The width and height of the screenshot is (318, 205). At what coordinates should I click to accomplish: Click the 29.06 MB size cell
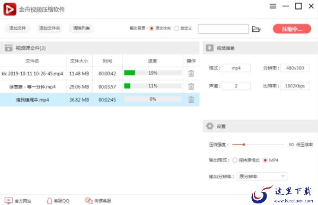coord(79,87)
